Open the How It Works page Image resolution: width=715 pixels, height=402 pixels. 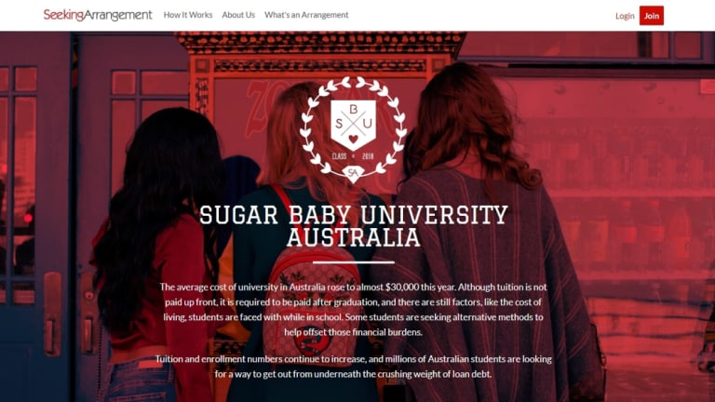pyautogui.click(x=188, y=15)
